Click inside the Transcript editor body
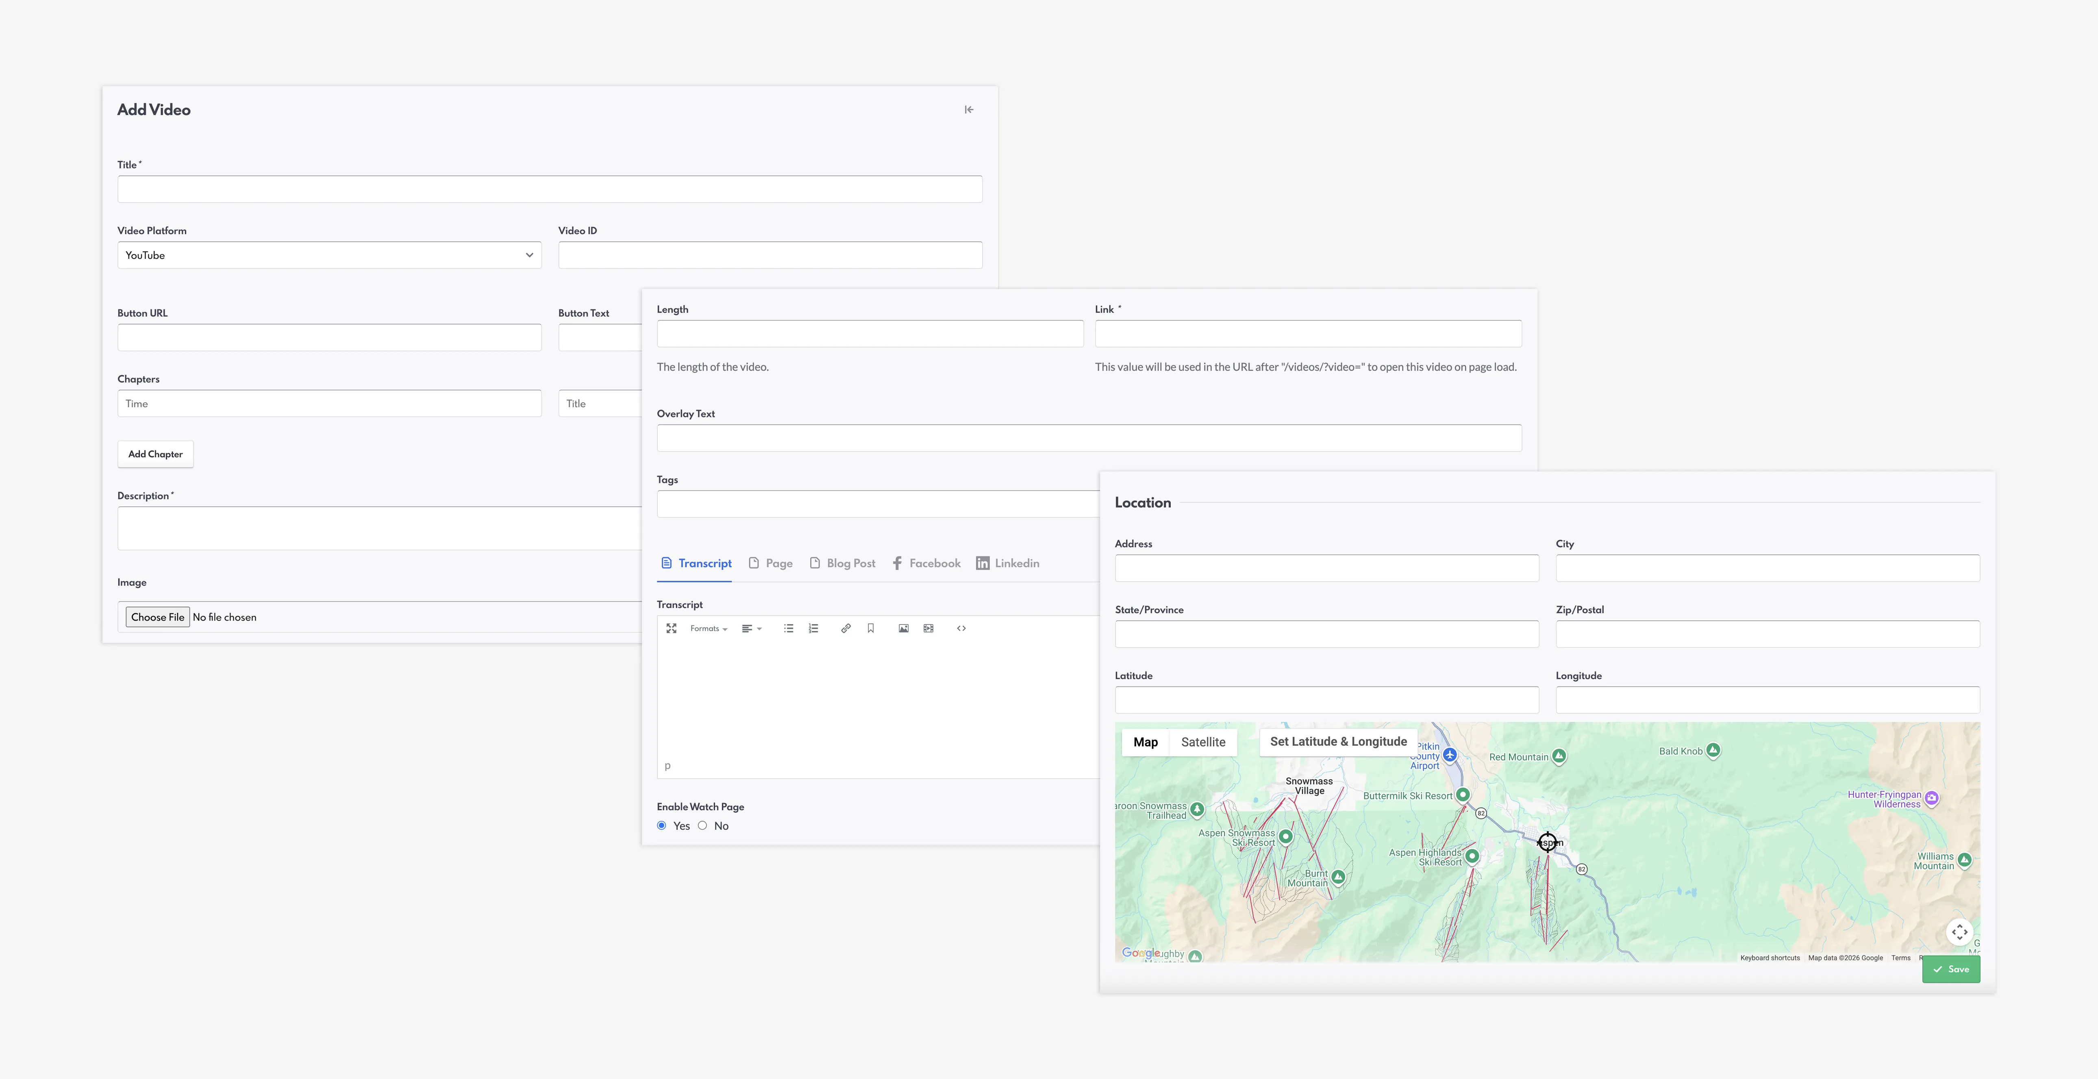Screen dimensions: 2098x1079 878,699
